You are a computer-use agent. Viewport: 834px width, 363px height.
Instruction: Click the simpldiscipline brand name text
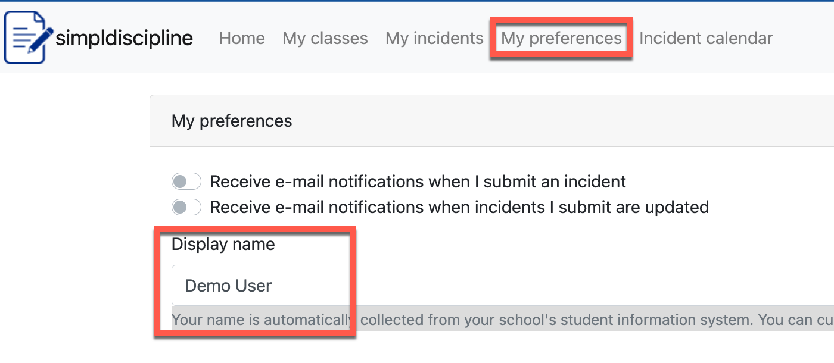point(124,38)
